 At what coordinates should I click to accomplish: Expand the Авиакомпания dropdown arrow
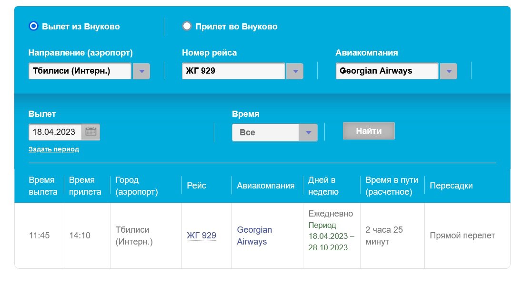click(x=449, y=71)
